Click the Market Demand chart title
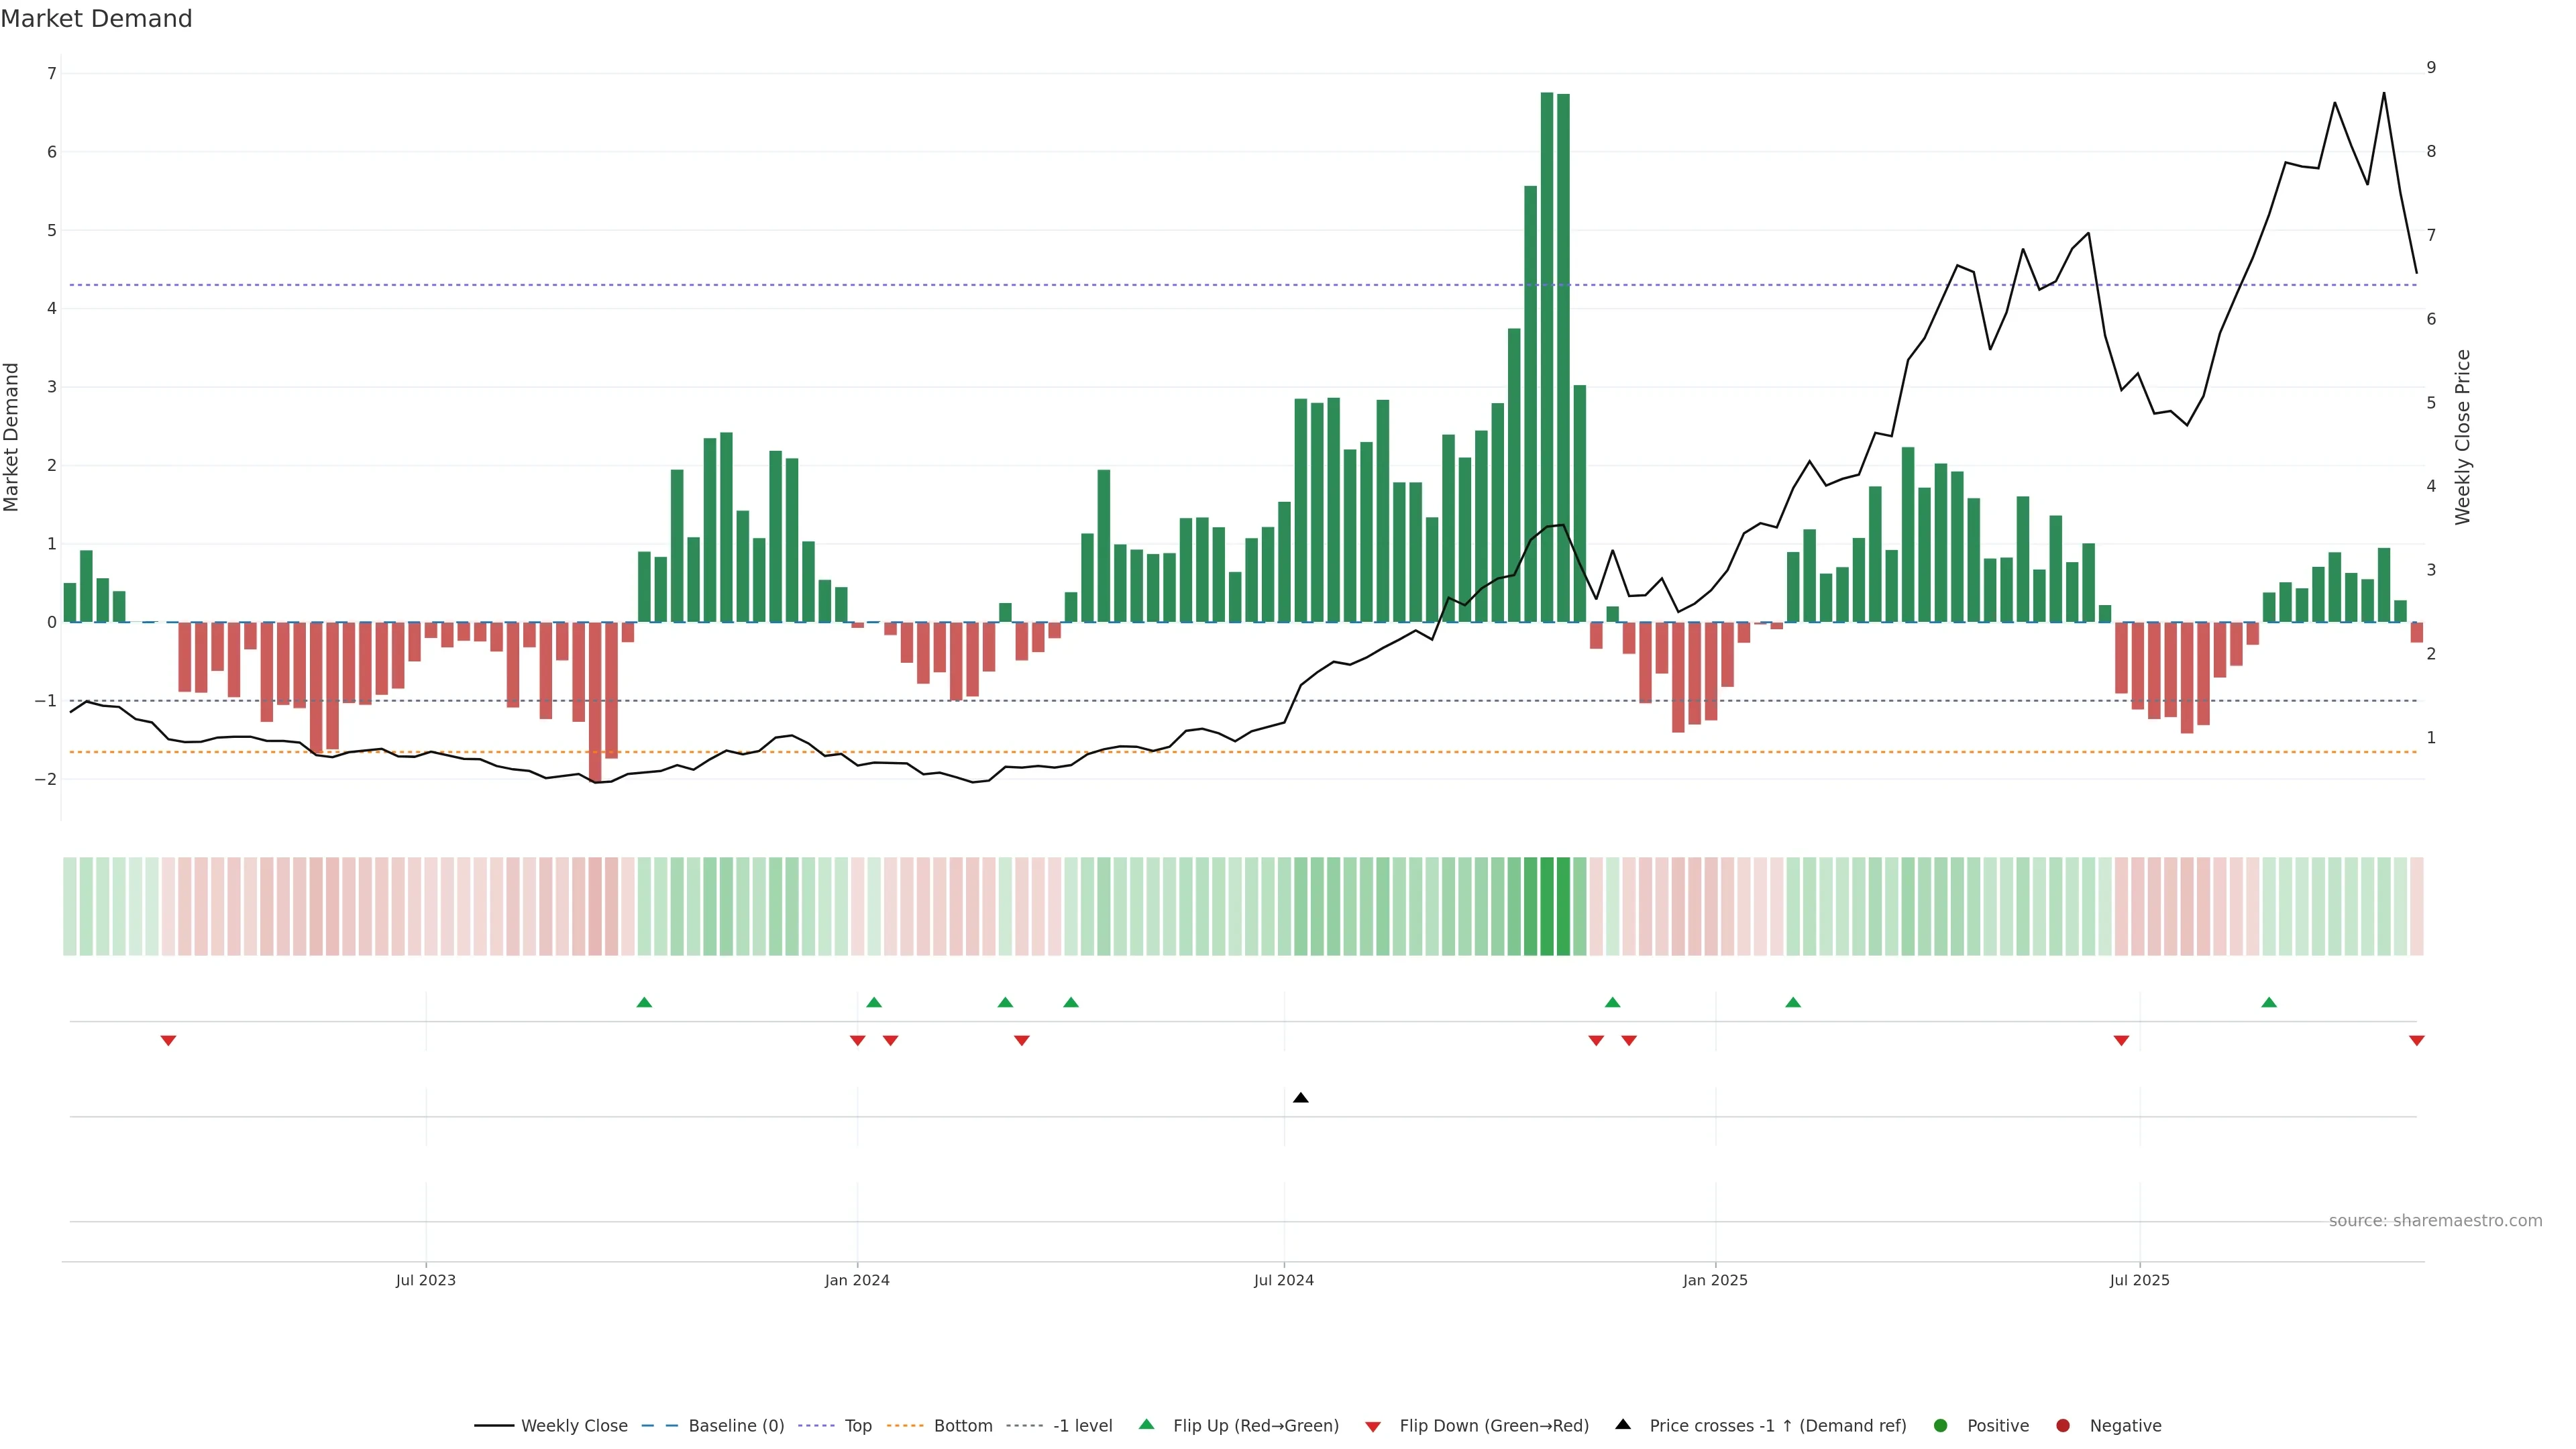Image resolution: width=2576 pixels, height=1449 pixels. 96,19
